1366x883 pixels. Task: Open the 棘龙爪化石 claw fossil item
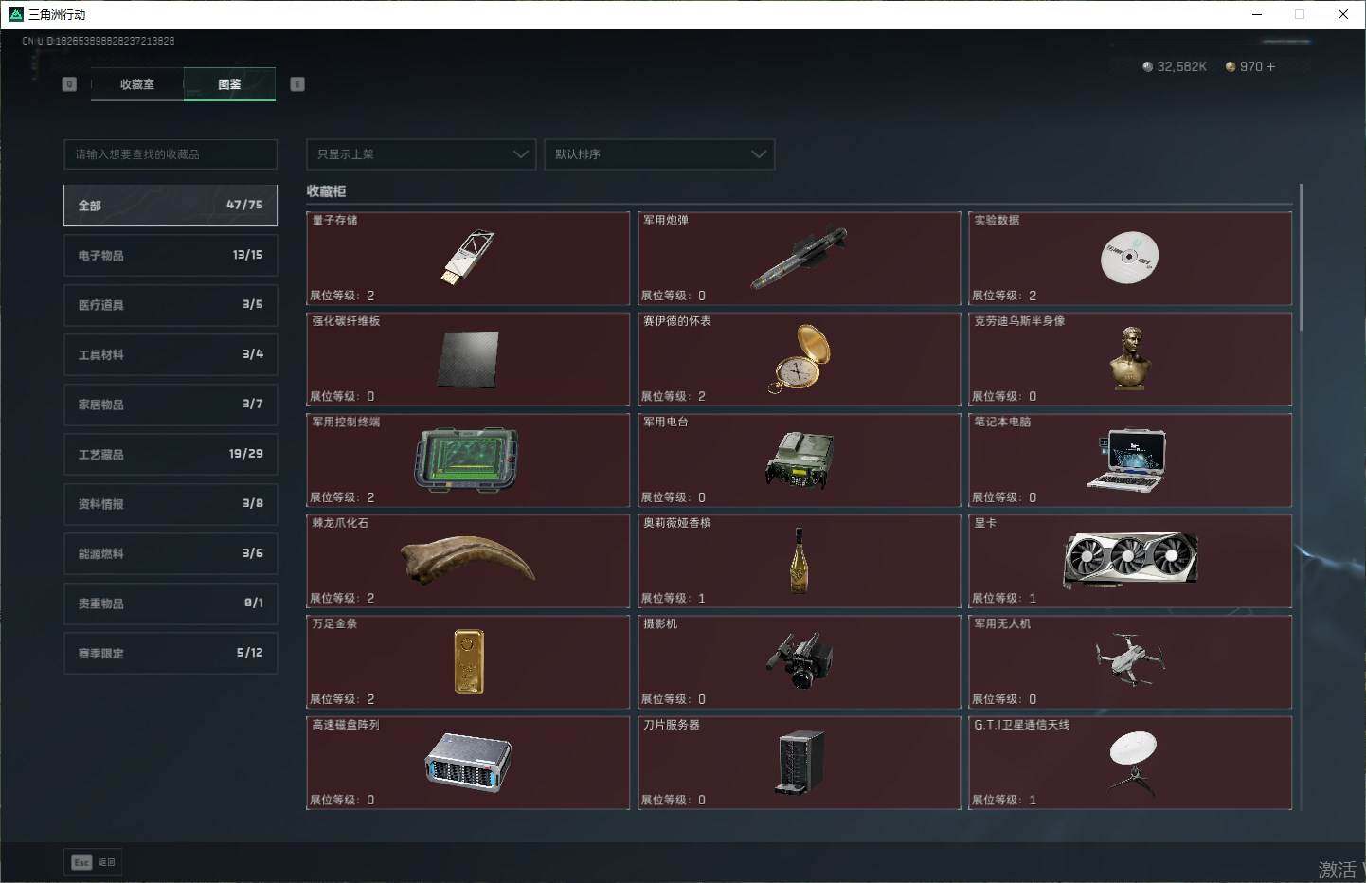tap(468, 561)
